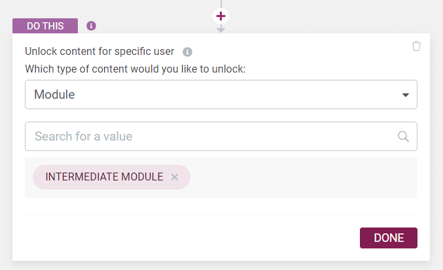Click the divider line above the DONE button
443x270 pixels.
point(221,214)
